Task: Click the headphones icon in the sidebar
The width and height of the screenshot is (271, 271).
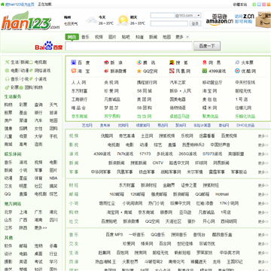Action: [7, 79]
